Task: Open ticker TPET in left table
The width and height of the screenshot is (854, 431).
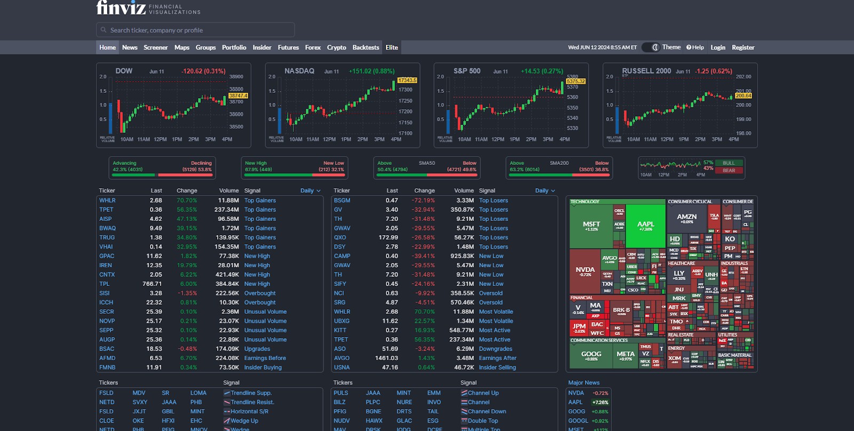Action: 106,210
